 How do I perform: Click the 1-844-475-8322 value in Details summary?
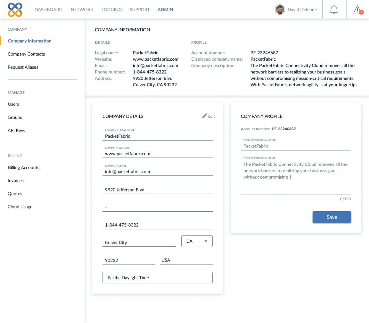pos(150,72)
